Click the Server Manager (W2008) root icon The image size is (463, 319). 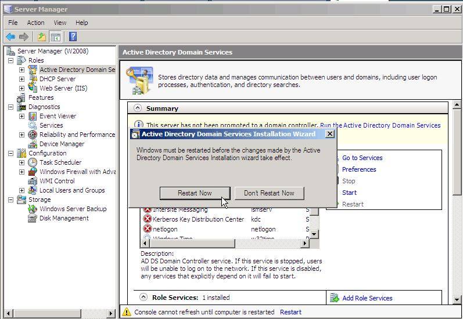click(x=10, y=51)
